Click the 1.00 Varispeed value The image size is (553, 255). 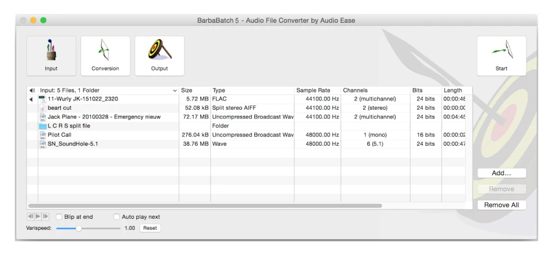coord(130,228)
